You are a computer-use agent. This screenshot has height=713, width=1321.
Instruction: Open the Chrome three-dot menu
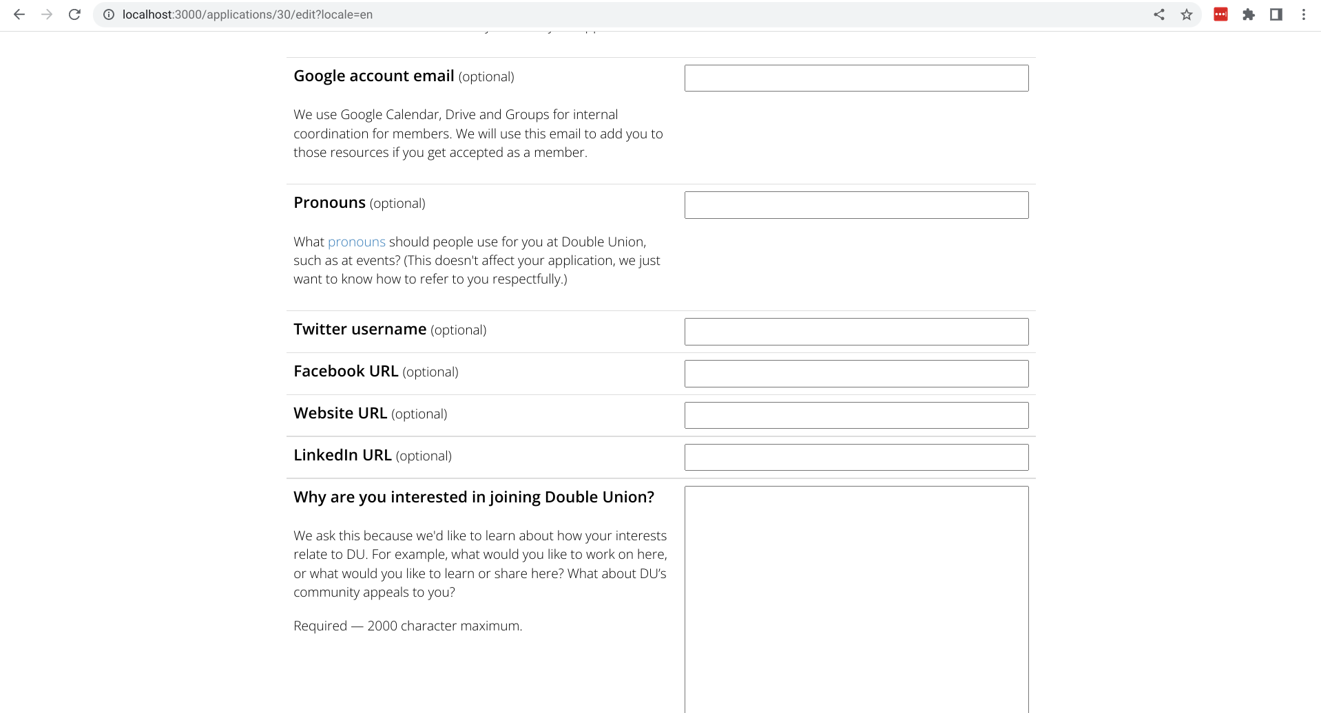tap(1303, 14)
